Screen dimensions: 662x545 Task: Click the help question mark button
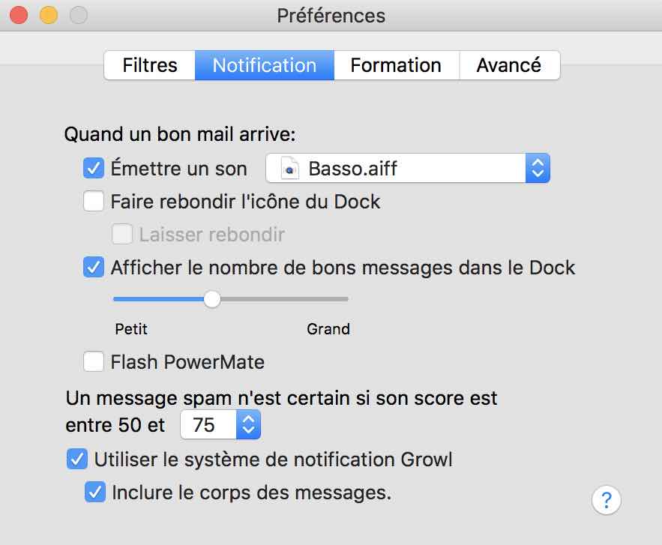[607, 500]
